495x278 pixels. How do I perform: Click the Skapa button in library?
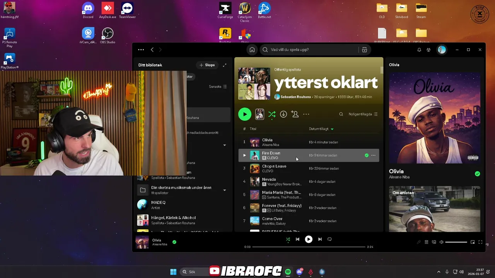(207, 65)
